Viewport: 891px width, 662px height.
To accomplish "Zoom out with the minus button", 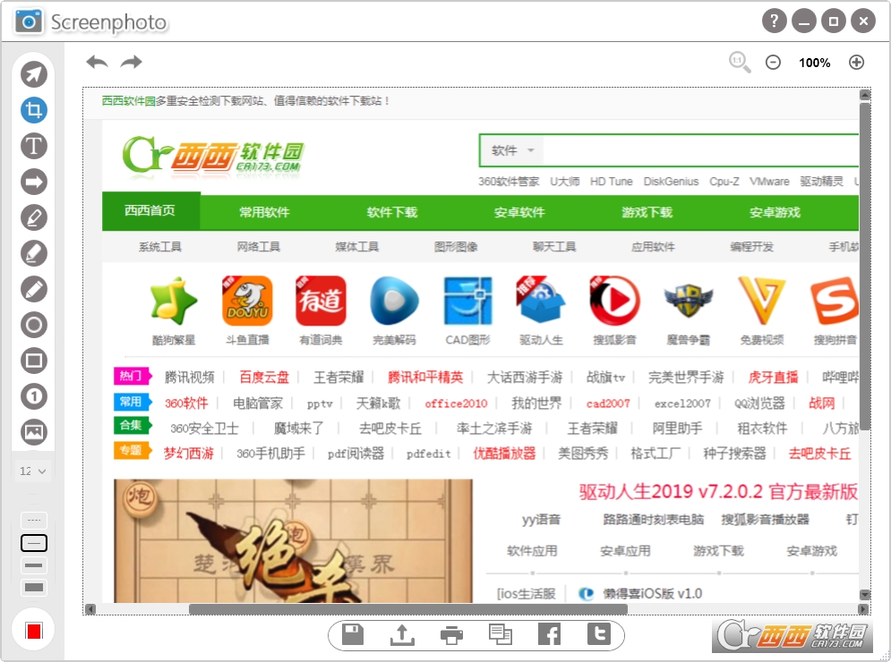I will [x=773, y=63].
